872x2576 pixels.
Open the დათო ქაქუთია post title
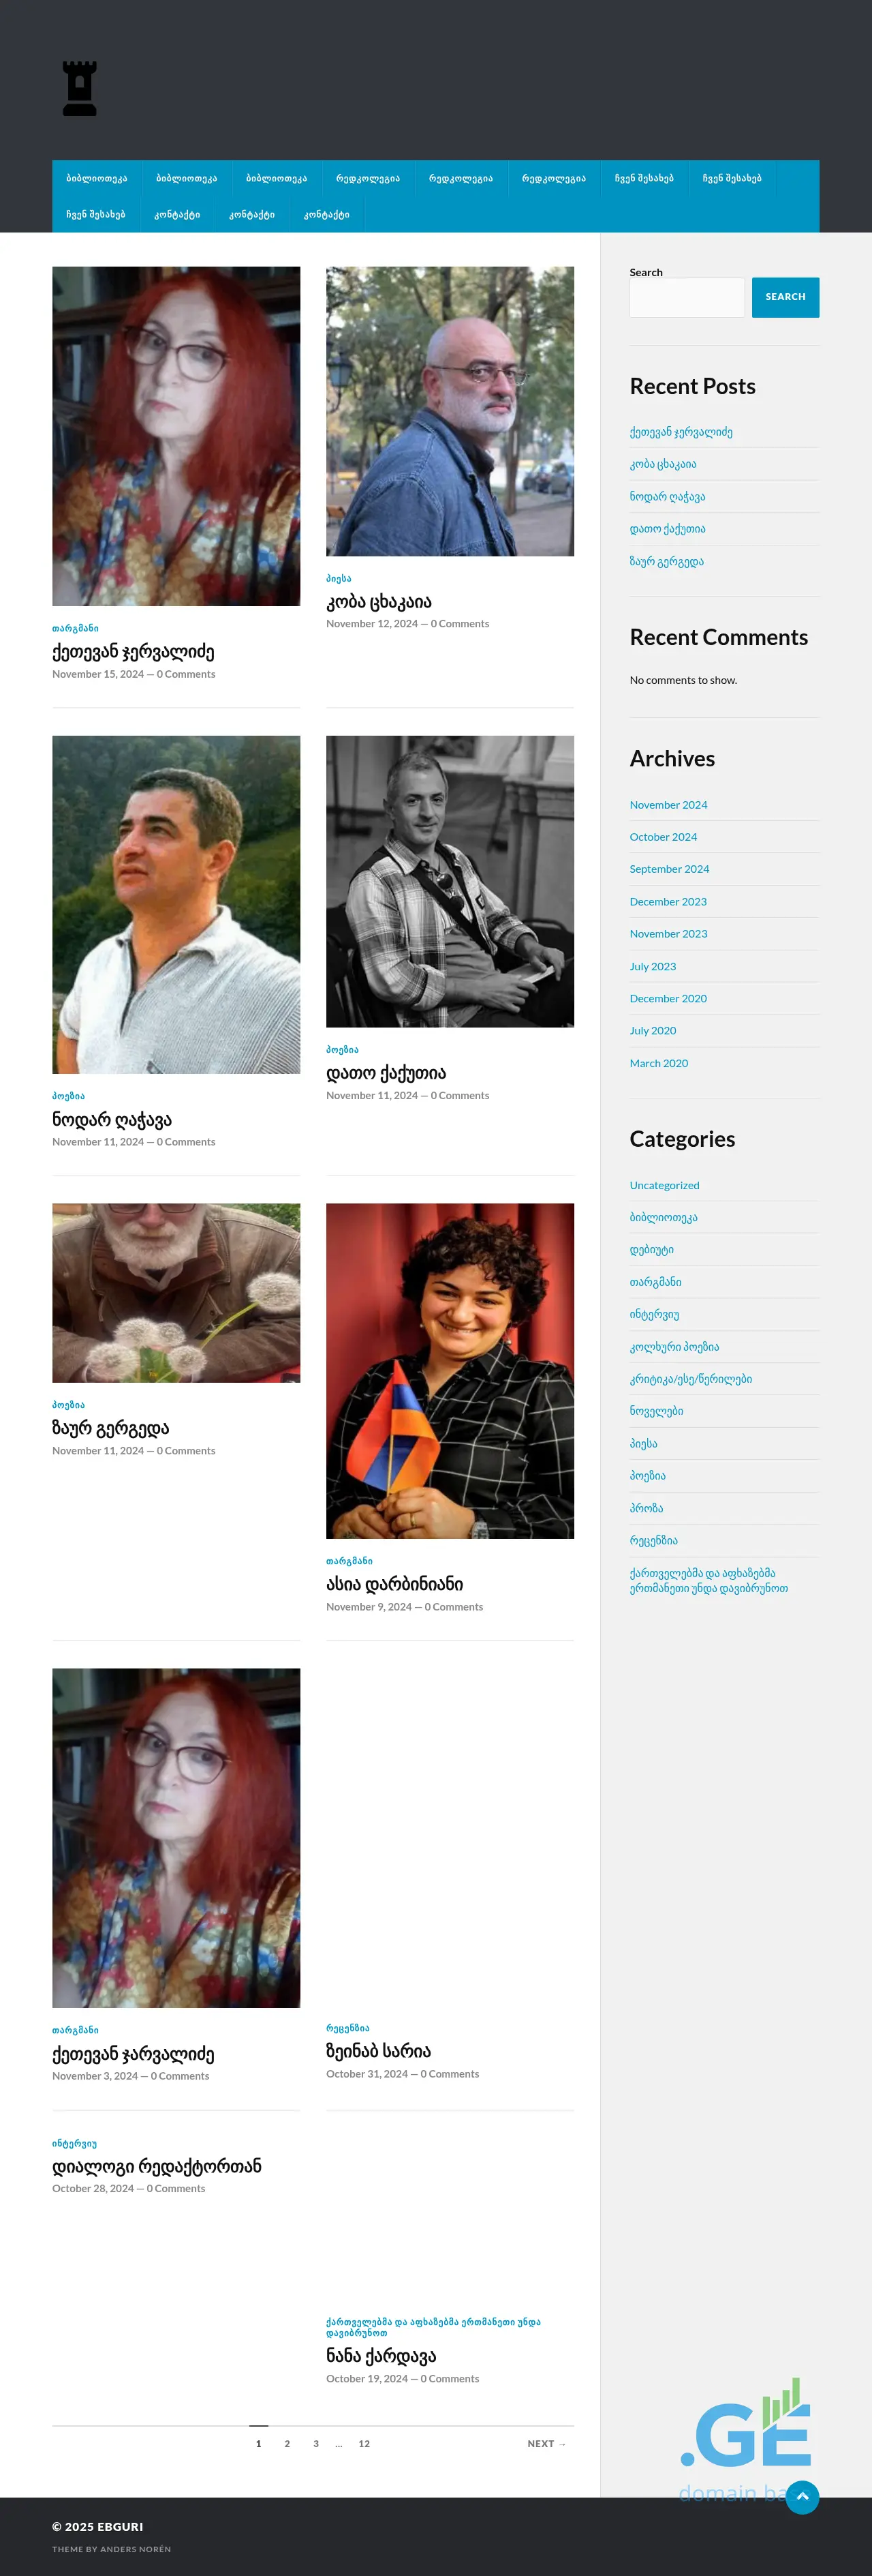coord(386,1073)
